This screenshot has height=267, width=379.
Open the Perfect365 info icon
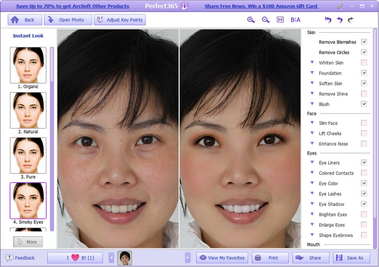click(x=184, y=6)
